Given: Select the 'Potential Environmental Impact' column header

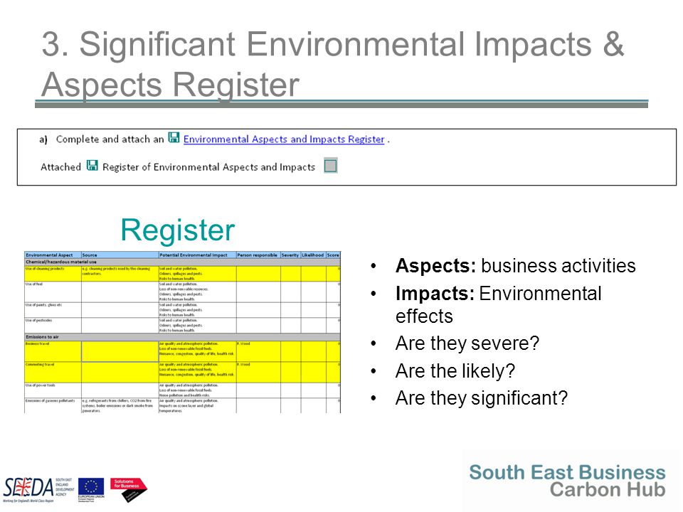Looking at the screenshot, I should (197, 255).
